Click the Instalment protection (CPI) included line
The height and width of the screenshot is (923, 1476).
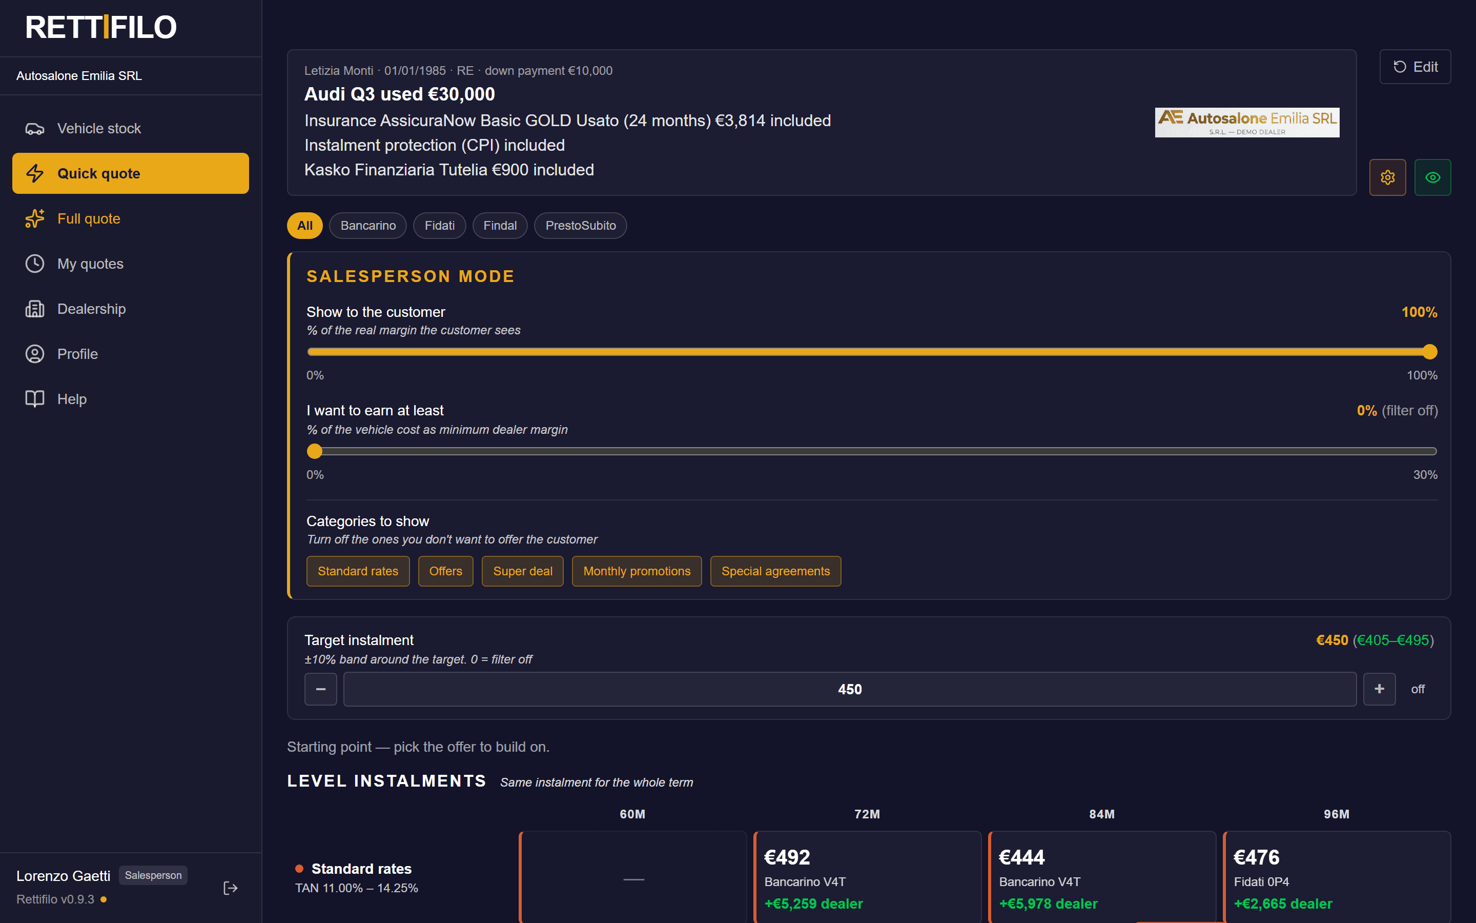(x=434, y=145)
